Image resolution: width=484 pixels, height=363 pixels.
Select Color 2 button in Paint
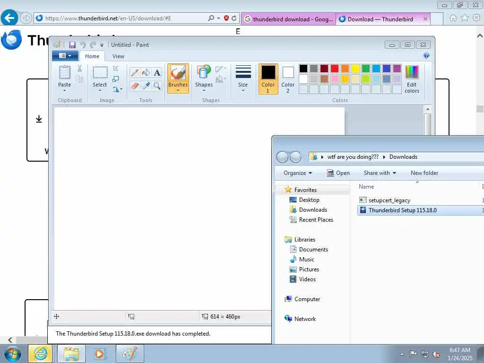(x=288, y=79)
